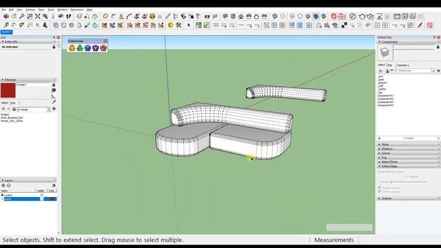Click the red sun toolbar icon
Viewport: 441px width, 248px height.
334,17
